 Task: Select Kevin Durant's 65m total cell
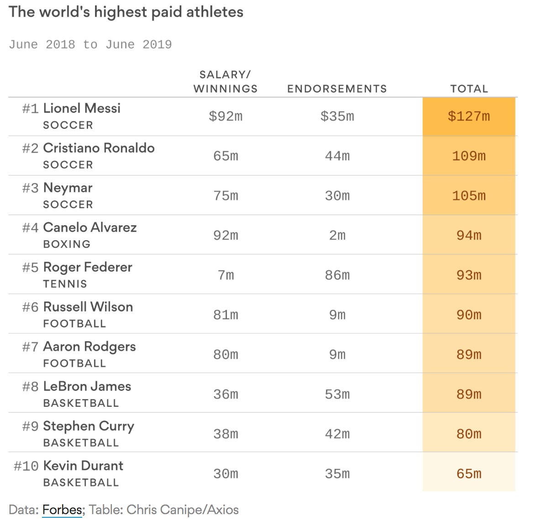[469, 473]
